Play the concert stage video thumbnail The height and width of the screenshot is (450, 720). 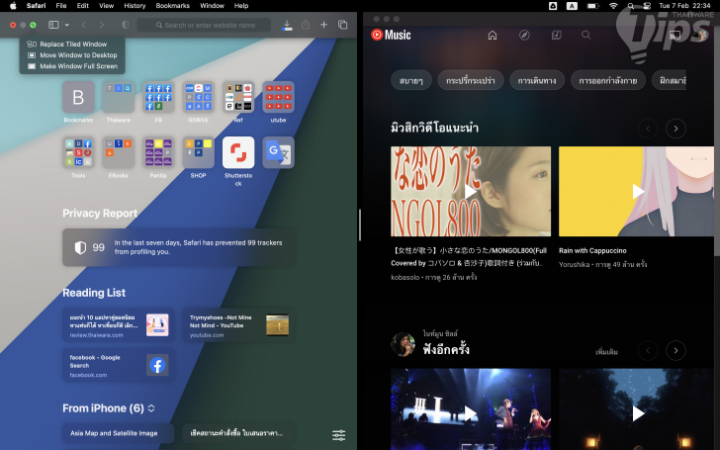(x=471, y=409)
